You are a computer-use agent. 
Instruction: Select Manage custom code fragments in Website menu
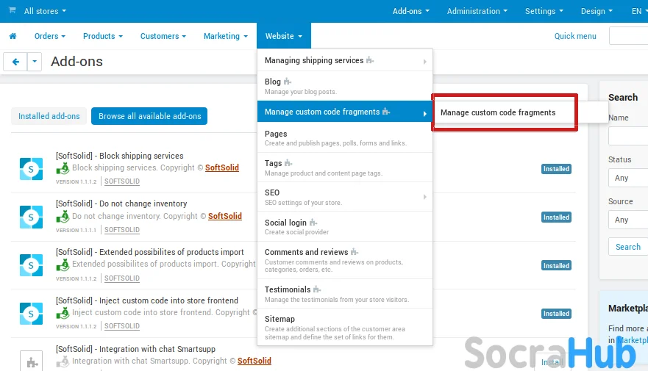pos(345,112)
